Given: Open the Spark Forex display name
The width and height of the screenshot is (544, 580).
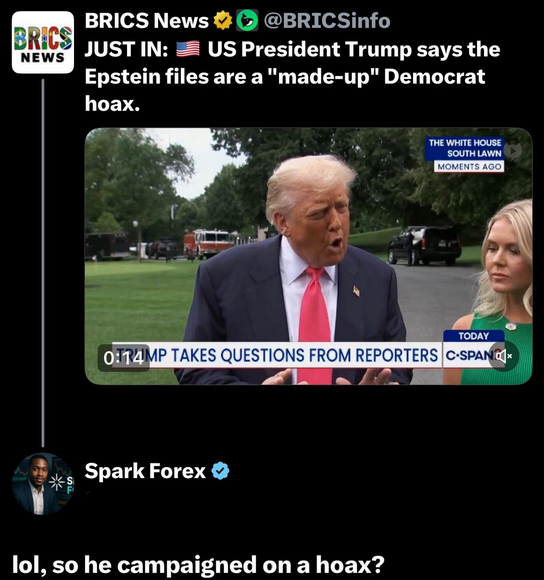Looking at the screenshot, I should coord(145,471).
